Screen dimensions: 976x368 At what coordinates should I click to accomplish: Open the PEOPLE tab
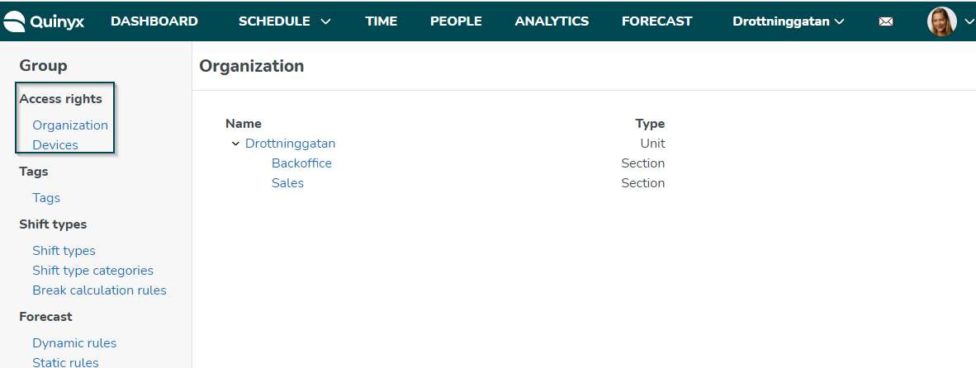click(x=457, y=21)
